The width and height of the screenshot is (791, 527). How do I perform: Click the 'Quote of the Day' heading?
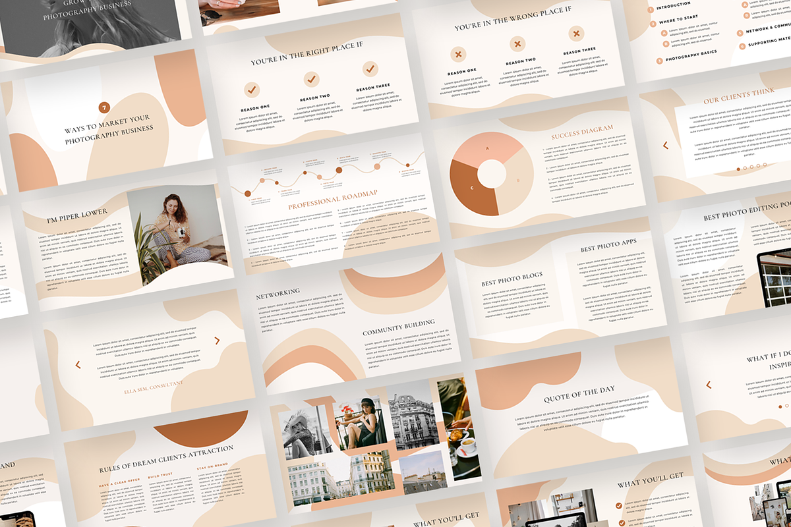[579, 394]
